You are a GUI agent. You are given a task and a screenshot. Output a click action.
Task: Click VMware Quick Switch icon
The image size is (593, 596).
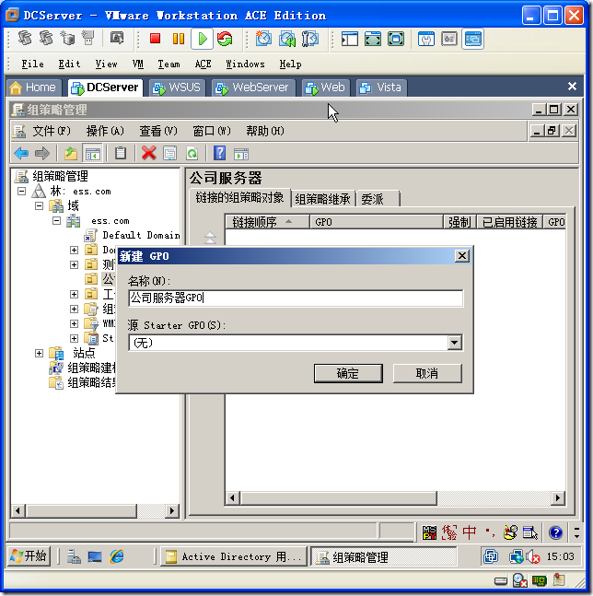pyautogui.click(x=396, y=39)
